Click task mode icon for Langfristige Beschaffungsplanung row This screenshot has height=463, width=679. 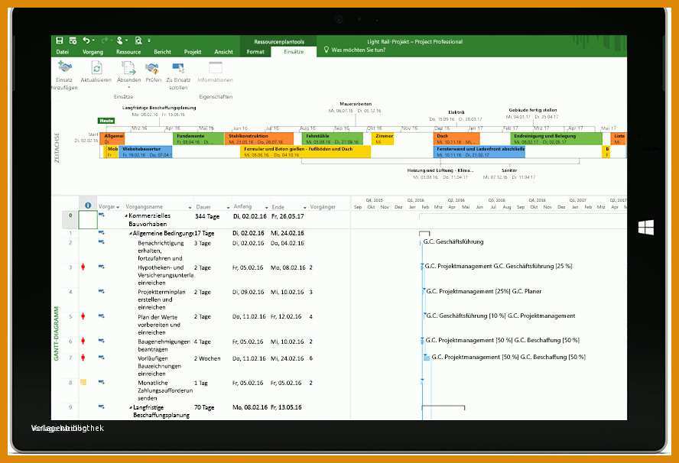tap(102, 406)
